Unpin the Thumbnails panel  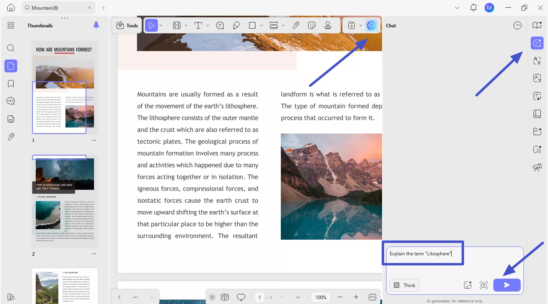click(x=96, y=25)
